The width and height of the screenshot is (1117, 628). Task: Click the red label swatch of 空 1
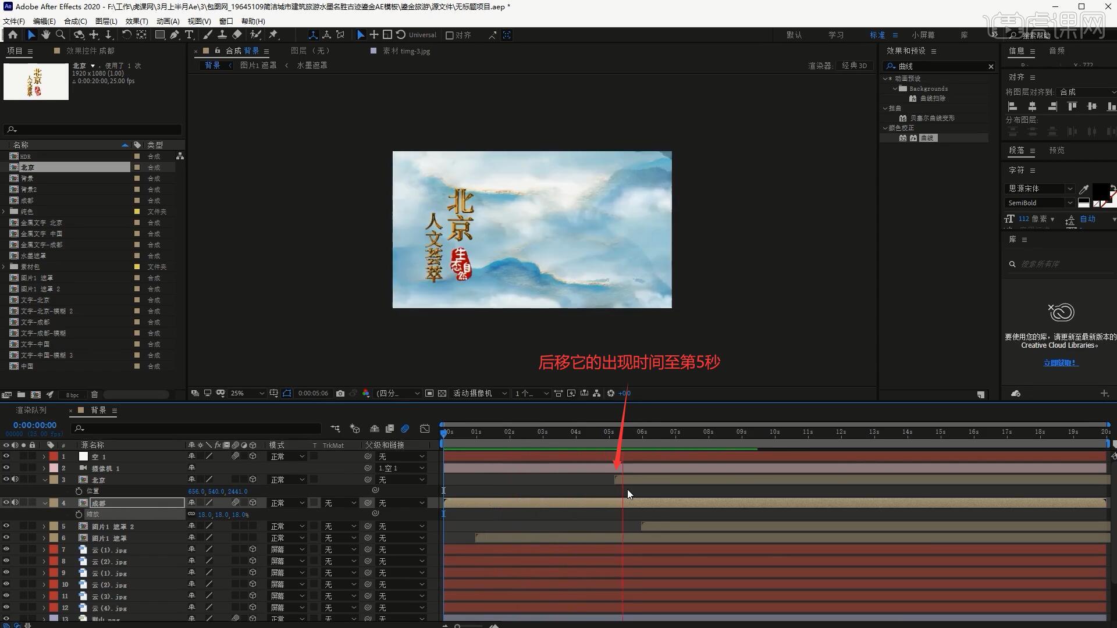[x=54, y=456]
